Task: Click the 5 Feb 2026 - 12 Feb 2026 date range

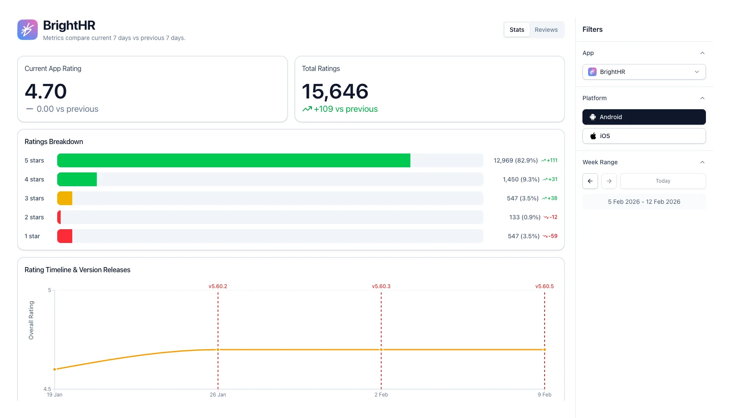Action: point(644,201)
